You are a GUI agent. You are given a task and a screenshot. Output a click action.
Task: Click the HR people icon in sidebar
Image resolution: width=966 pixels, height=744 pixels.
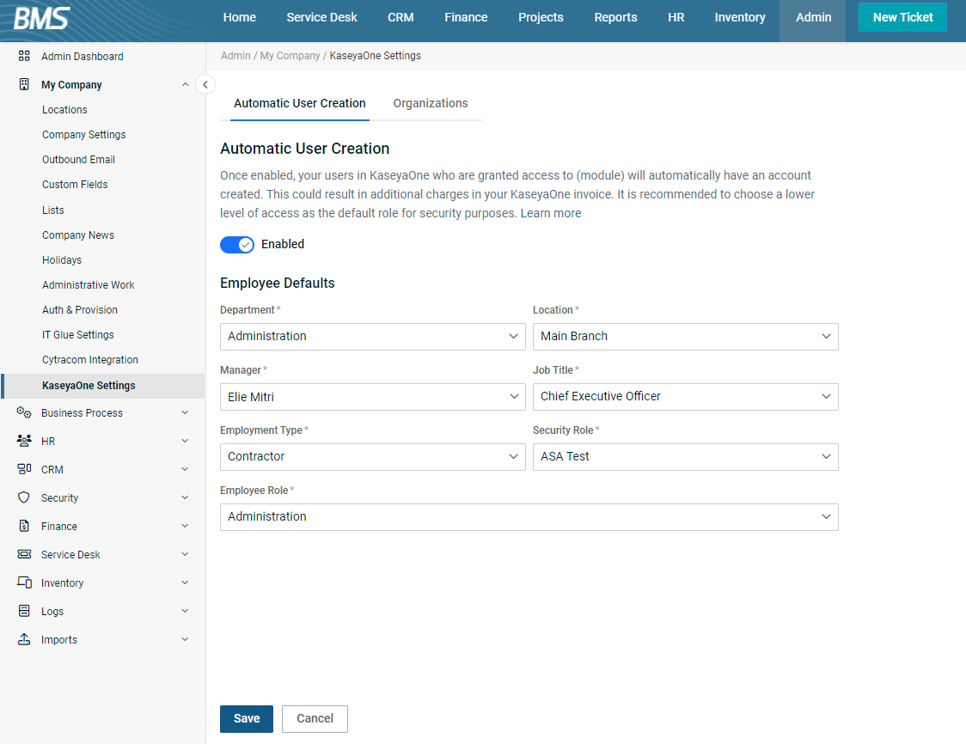tap(24, 441)
